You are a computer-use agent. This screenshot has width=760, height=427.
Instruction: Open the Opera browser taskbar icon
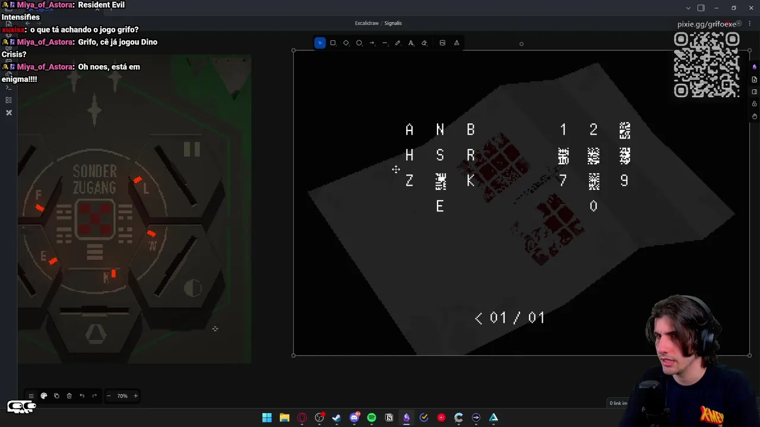[302, 418]
